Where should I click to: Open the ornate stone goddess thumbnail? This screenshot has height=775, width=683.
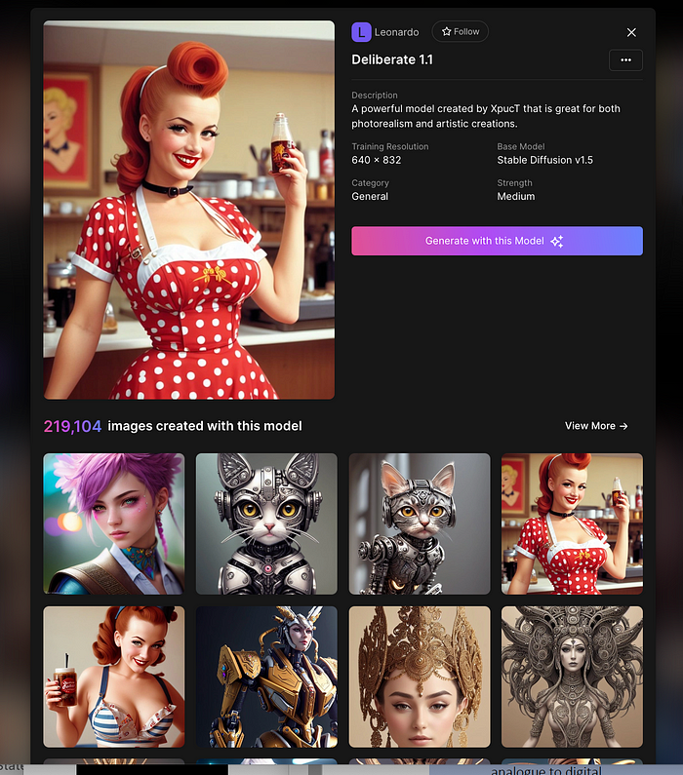pyautogui.click(x=572, y=677)
